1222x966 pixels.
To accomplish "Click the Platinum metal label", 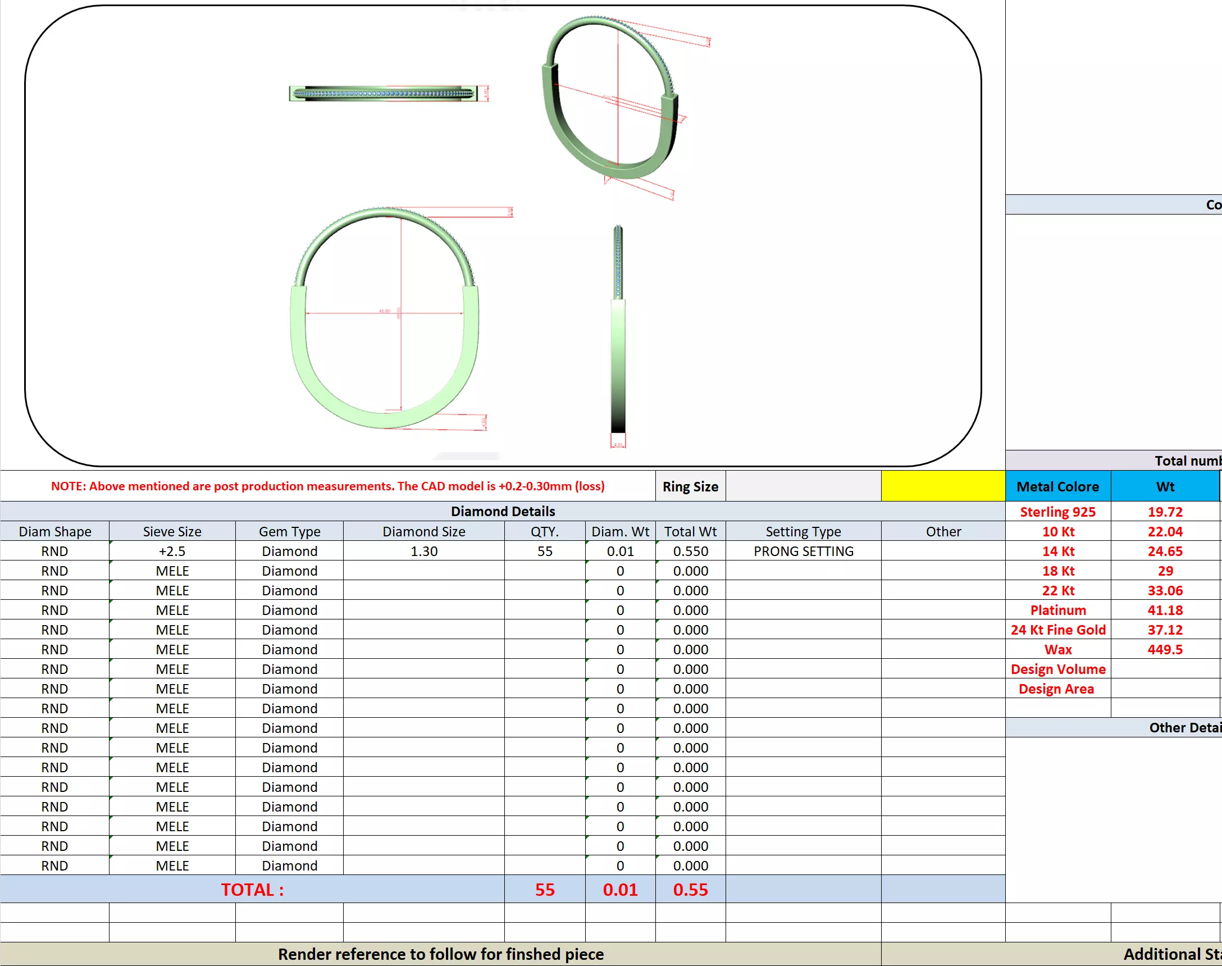I will (1057, 610).
